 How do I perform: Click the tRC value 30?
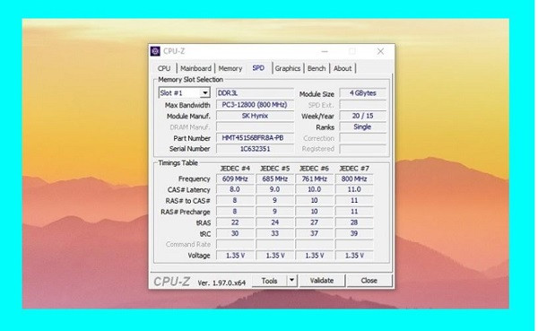coord(235,233)
